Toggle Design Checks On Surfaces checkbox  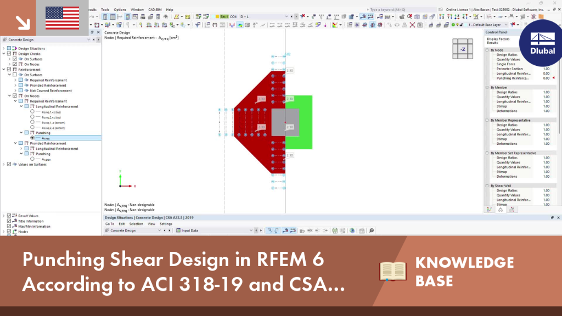(x=15, y=59)
